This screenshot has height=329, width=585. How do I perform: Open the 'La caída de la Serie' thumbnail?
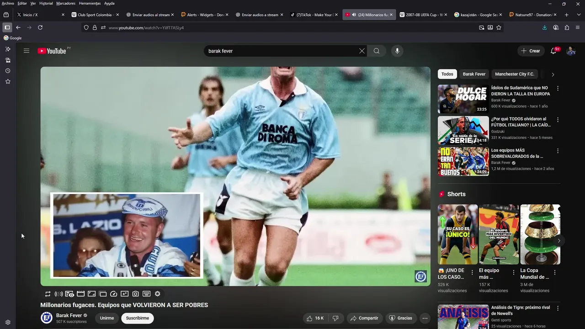463,130
